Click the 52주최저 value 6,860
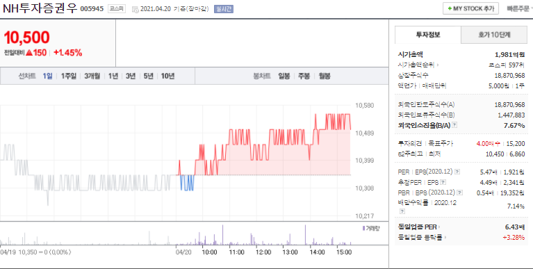Screen dimensions: 533x269 517,154
